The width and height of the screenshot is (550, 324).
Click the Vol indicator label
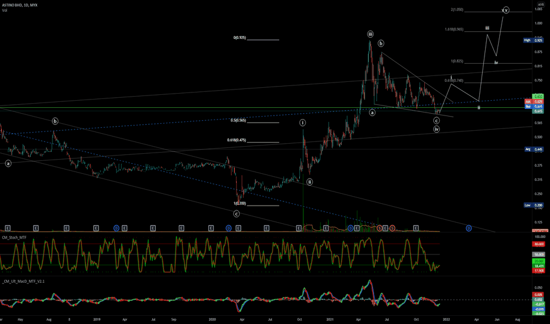pyautogui.click(x=4, y=11)
